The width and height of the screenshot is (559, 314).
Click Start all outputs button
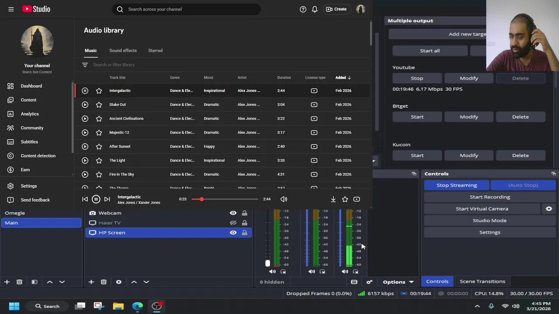point(430,51)
